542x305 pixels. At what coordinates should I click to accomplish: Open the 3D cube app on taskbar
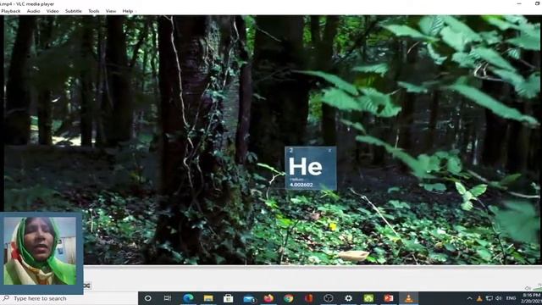[x=329, y=298]
